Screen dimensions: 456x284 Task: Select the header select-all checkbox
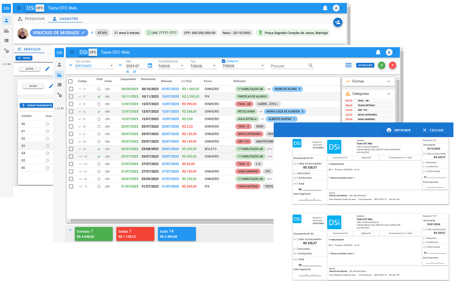71,81
